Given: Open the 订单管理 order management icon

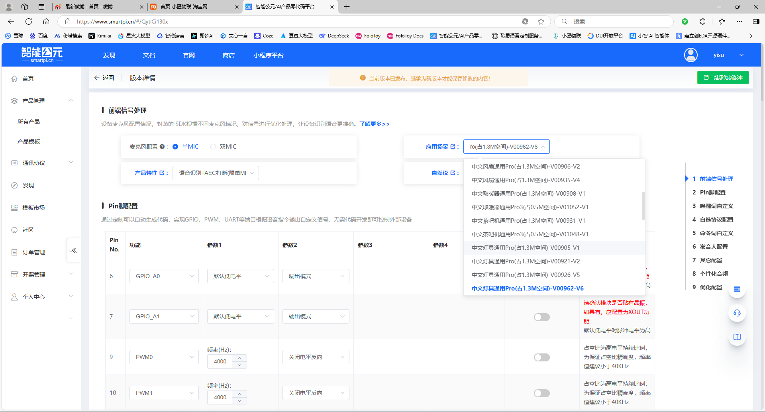Looking at the screenshot, I should point(14,252).
